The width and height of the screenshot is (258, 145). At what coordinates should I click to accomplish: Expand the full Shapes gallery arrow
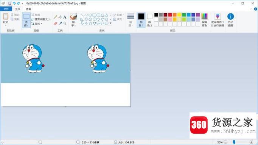[x=110, y=23]
